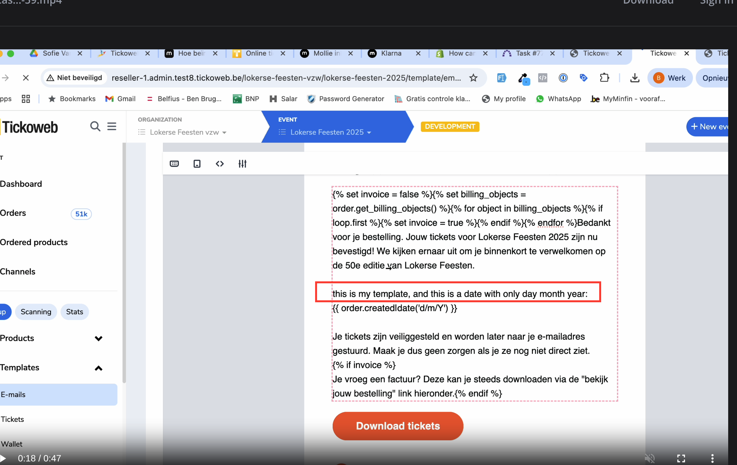Viewport: 737px width, 465px height.
Task: Open the Belfius bookmark
Action: coord(184,99)
